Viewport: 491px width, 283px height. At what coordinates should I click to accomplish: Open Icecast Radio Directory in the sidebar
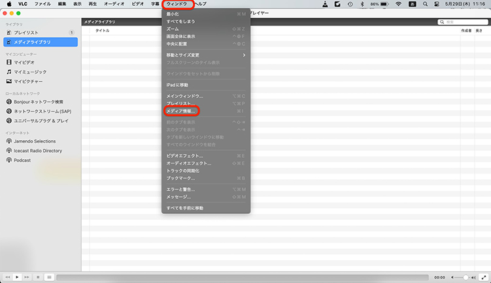pyautogui.click(x=41, y=151)
